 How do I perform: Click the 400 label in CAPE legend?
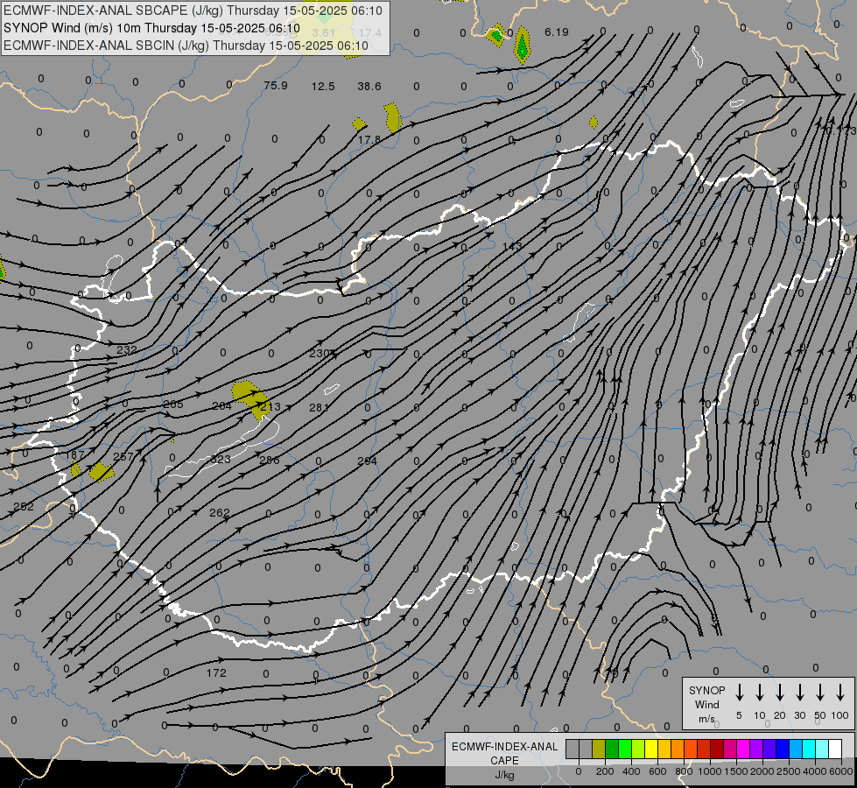coord(631,771)
